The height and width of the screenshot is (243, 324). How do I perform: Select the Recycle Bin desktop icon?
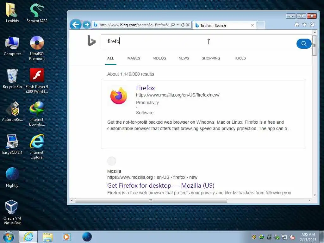pos(12,79)
